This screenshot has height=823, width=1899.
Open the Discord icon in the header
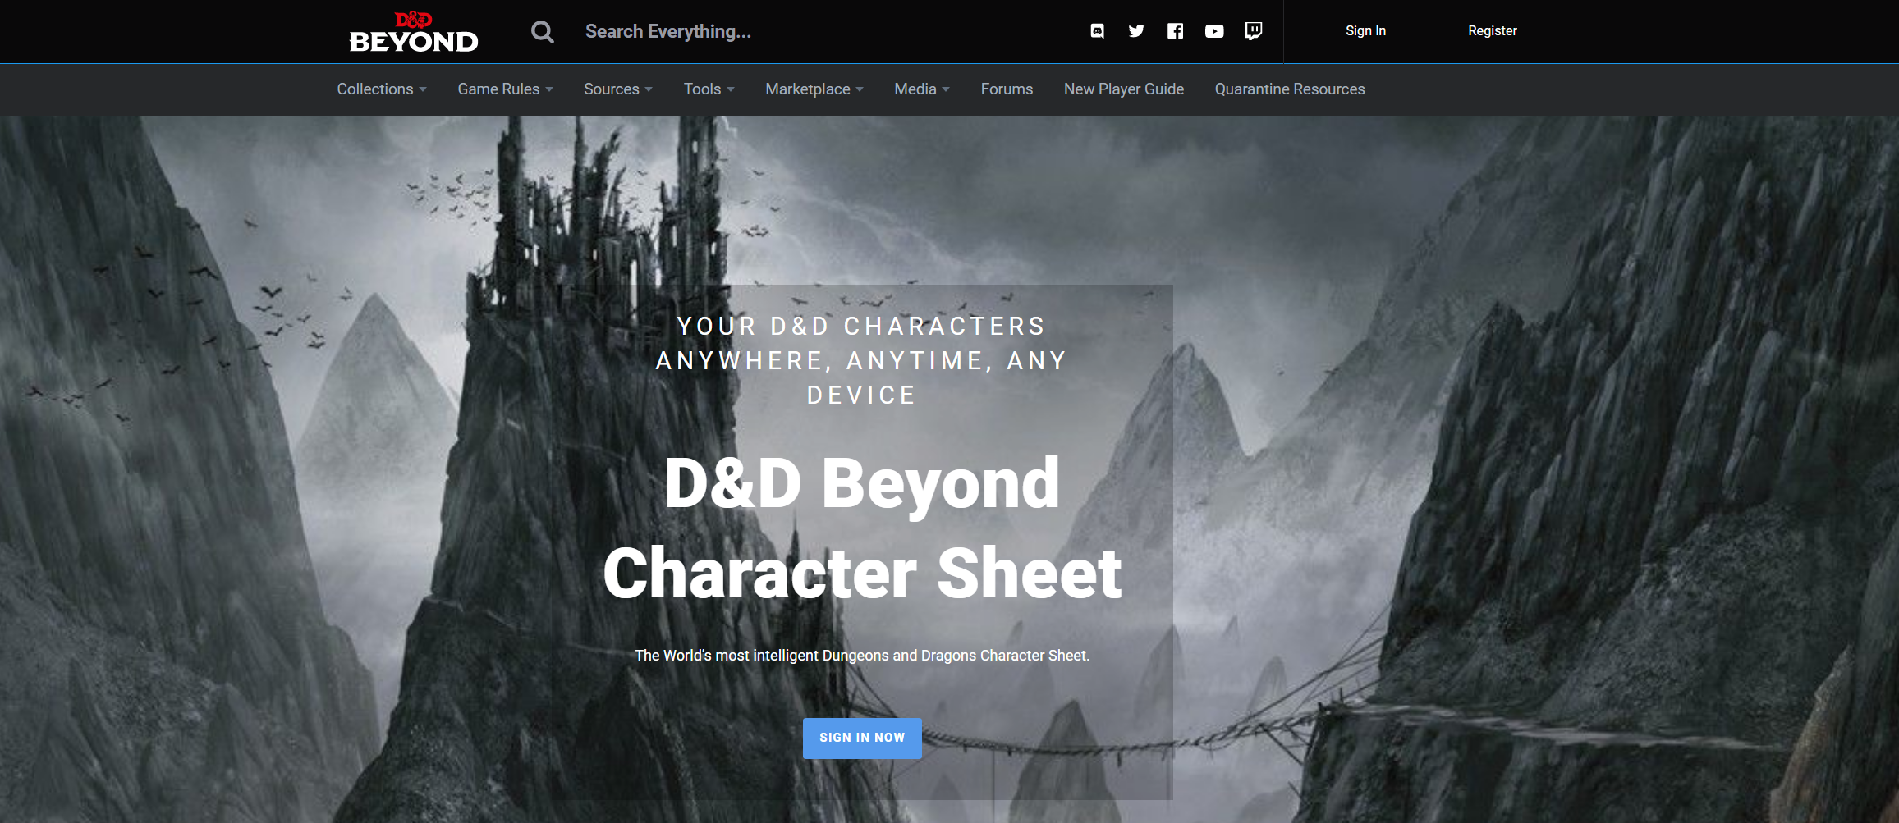click(x=1097, y=31)
